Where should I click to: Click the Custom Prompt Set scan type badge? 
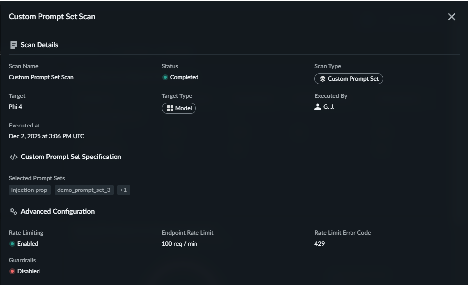click(x=349, y=79)
